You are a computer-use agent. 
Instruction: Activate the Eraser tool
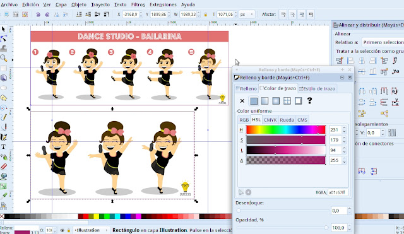pos(3,167)
